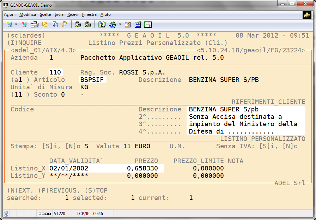Click the disconnect session icon
This screenshot has height=220, width=316.
point(24,25)
